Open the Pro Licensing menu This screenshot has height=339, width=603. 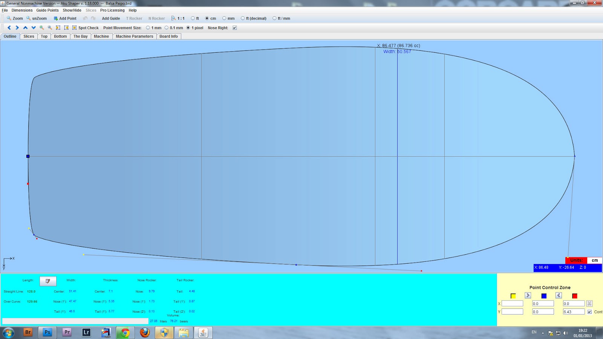112,10
